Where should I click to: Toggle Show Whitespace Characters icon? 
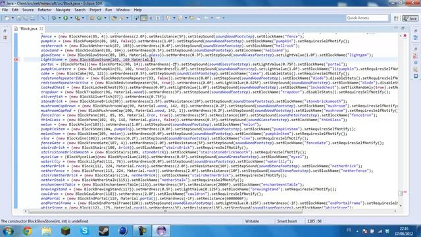point(158,18)
